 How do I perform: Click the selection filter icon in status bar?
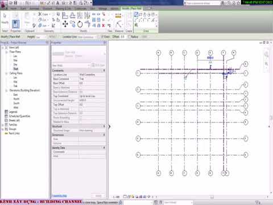point(258,203)
